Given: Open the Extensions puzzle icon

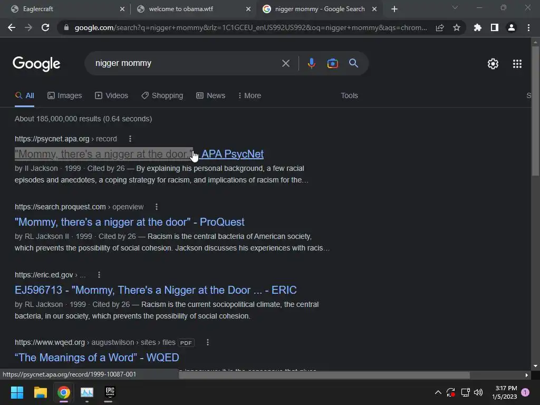Looking at the screenshot, I should (478, 27).
